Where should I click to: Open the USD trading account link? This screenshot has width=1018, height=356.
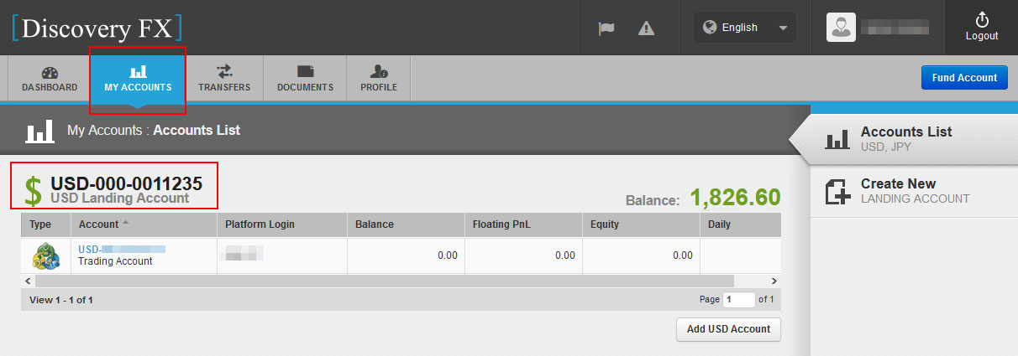[122, 250]
